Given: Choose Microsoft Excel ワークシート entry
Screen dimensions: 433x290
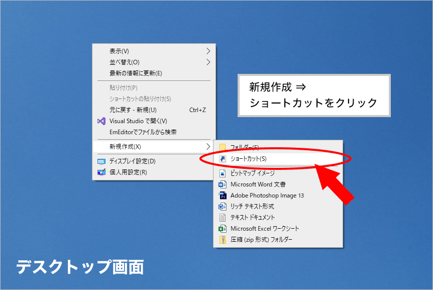Looking at the screenshot, I should click(x=278, y=229).
